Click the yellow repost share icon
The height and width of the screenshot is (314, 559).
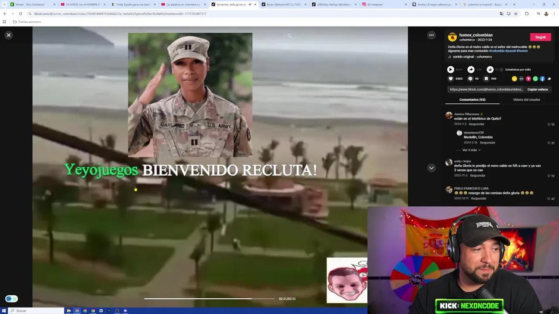[514, 79]
